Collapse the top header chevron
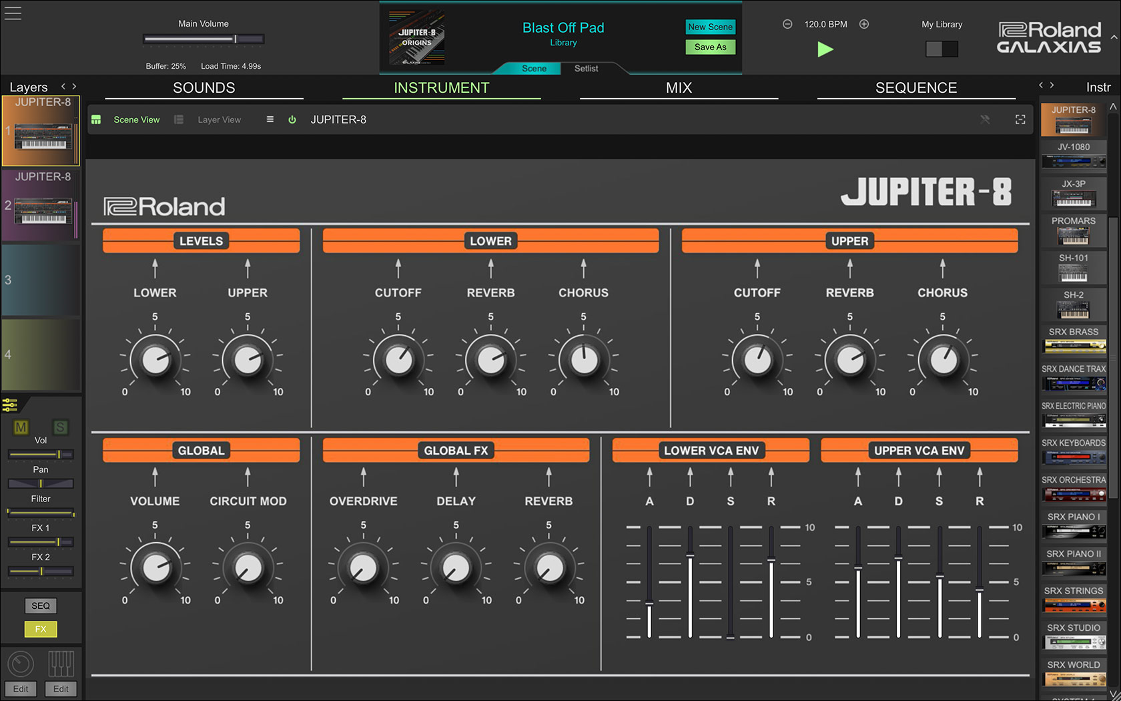The image size is (1121, 701). (1114, 37)
